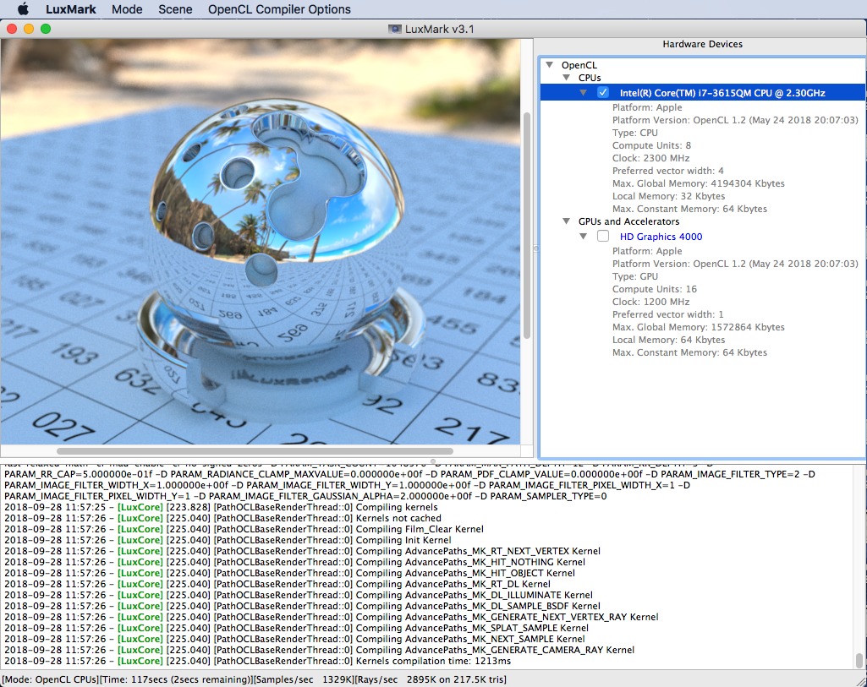This screenshot has width=867, height=687.
Task: Open the OpenCL Compiler Options menu
Action: [x=279, y=9]
